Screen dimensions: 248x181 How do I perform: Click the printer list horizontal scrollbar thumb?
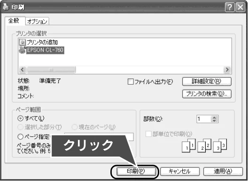(x=51, y=70)
